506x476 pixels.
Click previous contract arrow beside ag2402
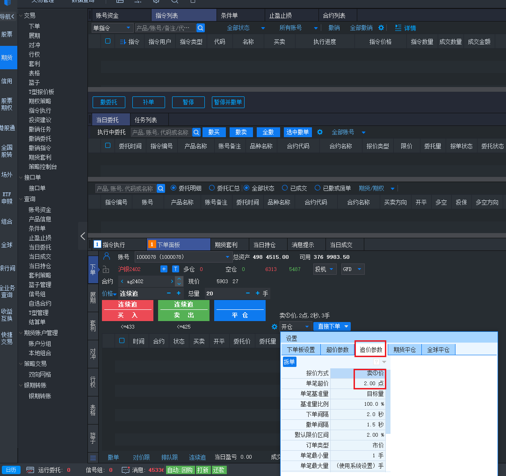click(123, 281)
